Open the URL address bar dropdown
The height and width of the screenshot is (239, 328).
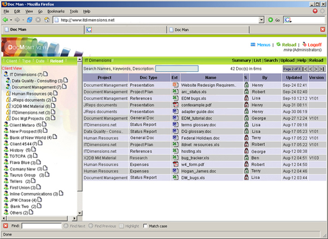tap(261, 20)
